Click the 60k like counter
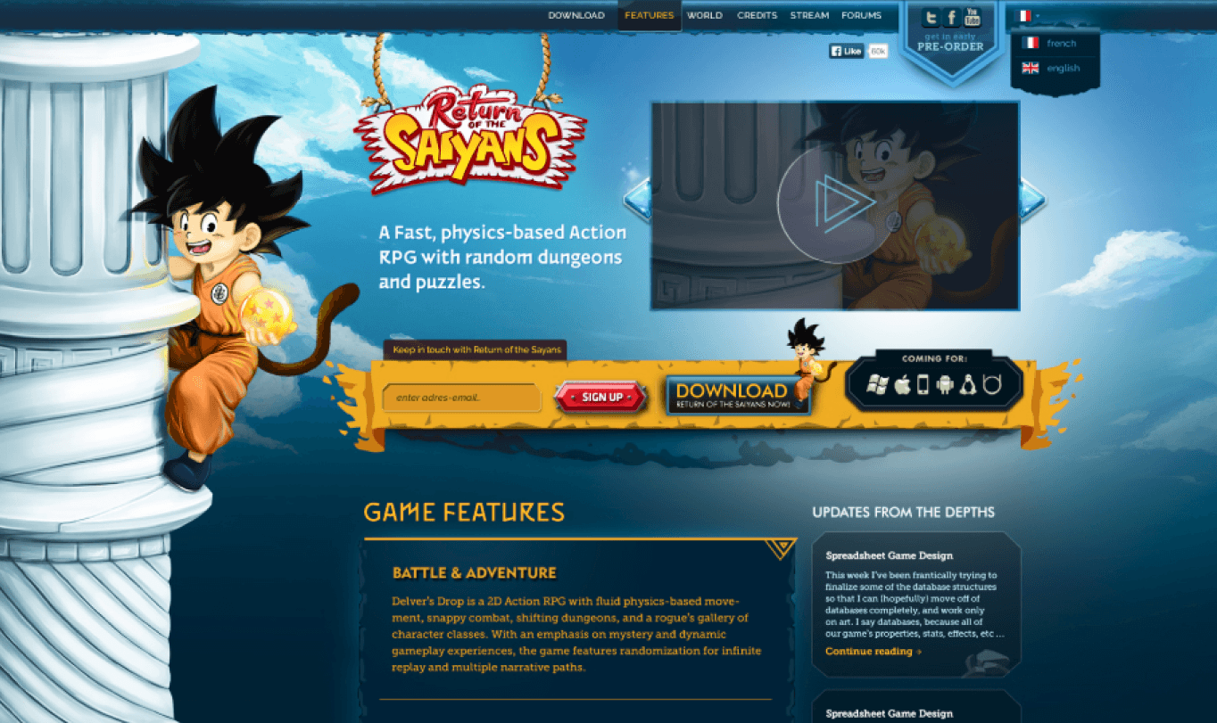 pos(878,51)
